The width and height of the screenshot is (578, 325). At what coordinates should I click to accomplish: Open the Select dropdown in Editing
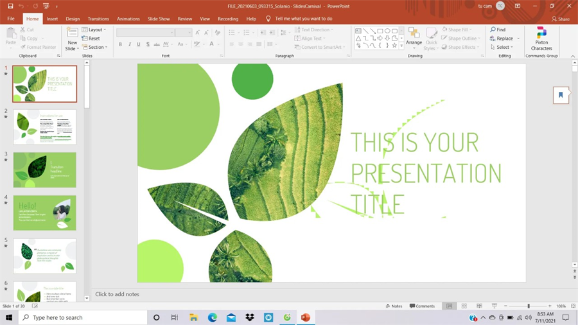tap(502, 47)
